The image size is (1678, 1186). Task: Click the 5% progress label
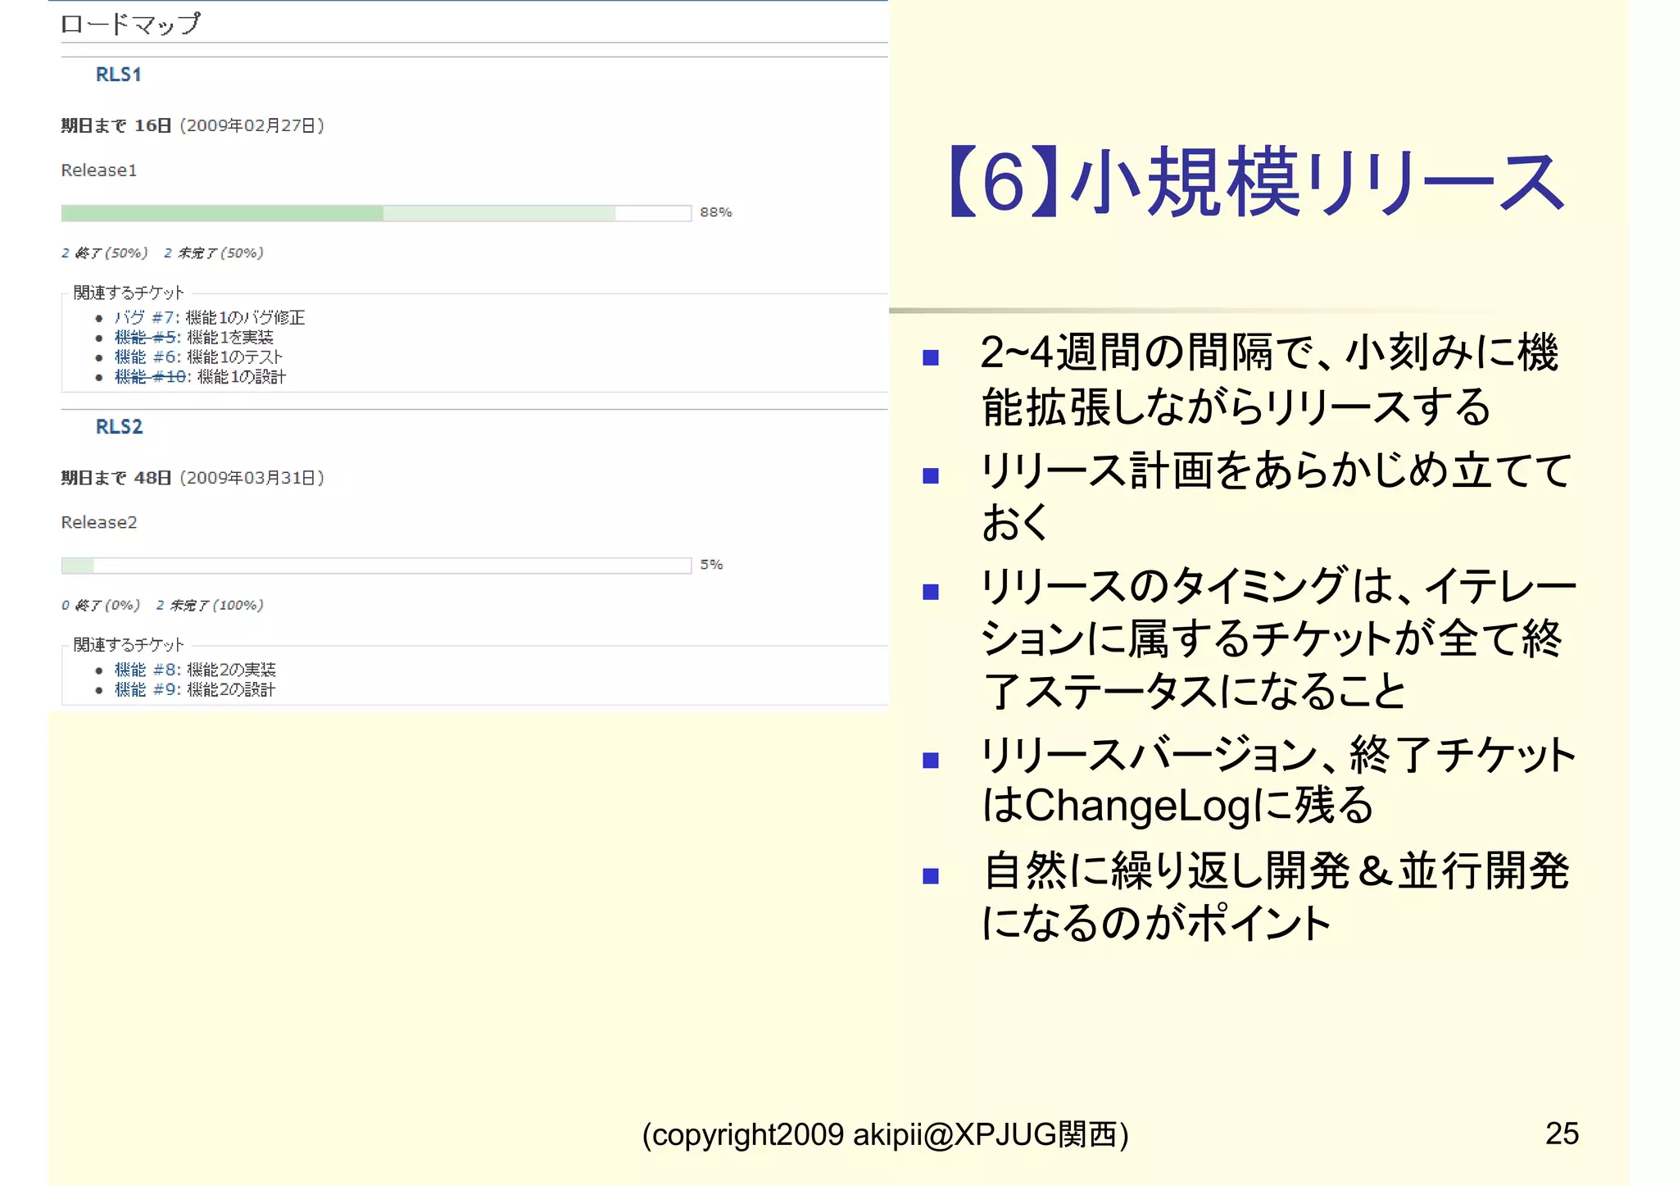pyautogui.click(x=711, y=565)
